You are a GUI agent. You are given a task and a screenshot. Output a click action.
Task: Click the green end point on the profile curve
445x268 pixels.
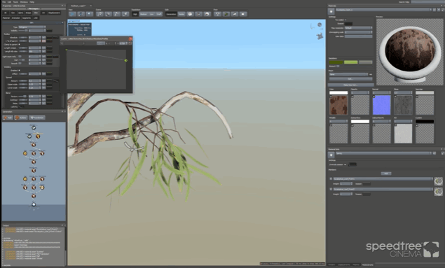point(125,60)
